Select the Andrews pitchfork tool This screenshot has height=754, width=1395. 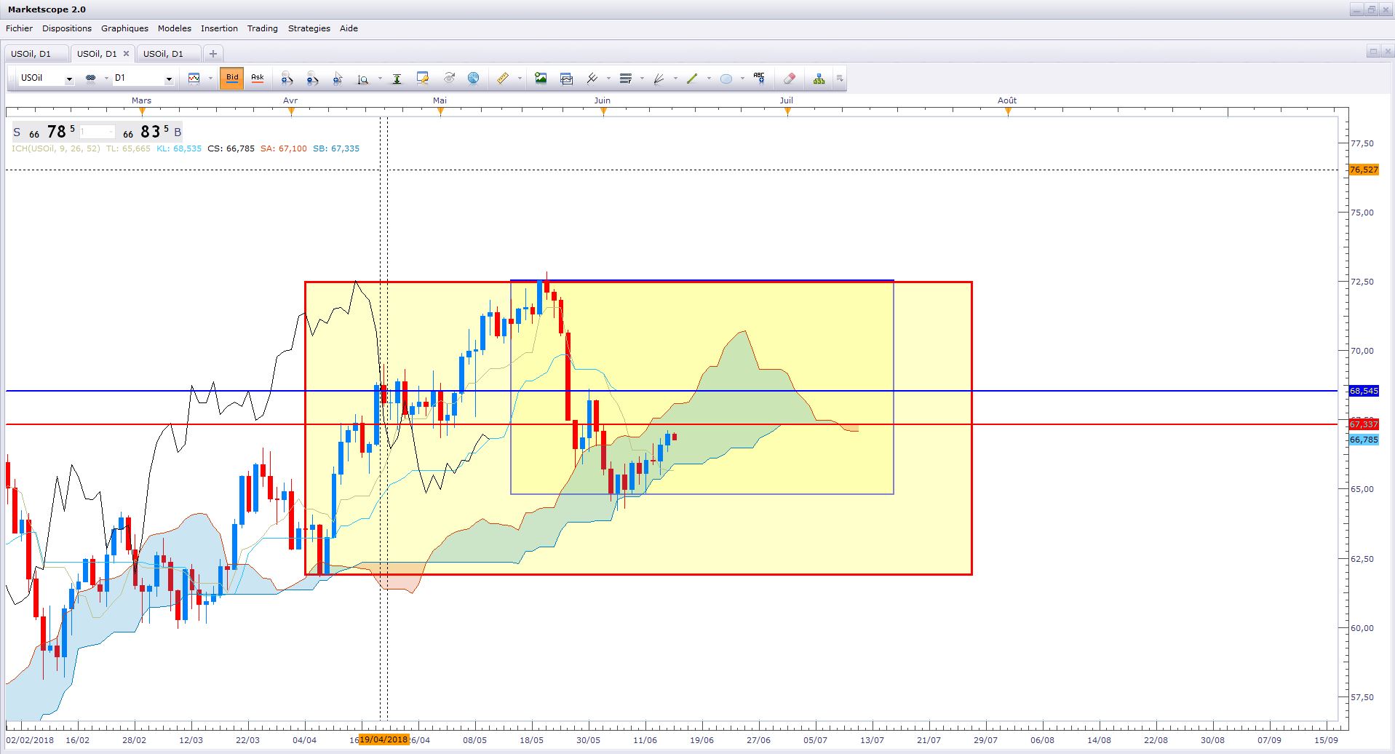click(x=592, y=78)
